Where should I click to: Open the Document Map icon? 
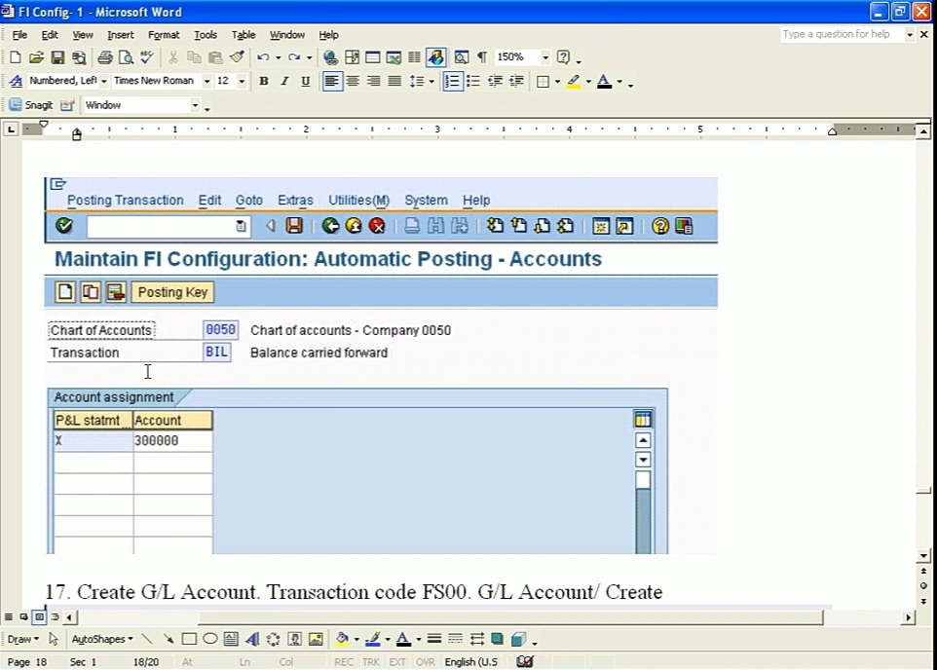[x=462, y=57]
